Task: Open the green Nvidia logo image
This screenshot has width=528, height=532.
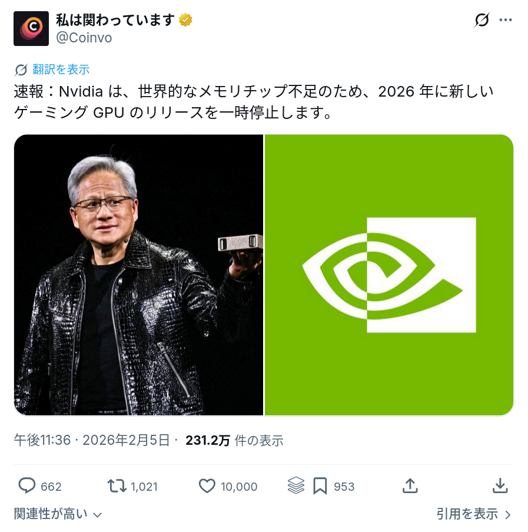Action: [x=389, y=275]
